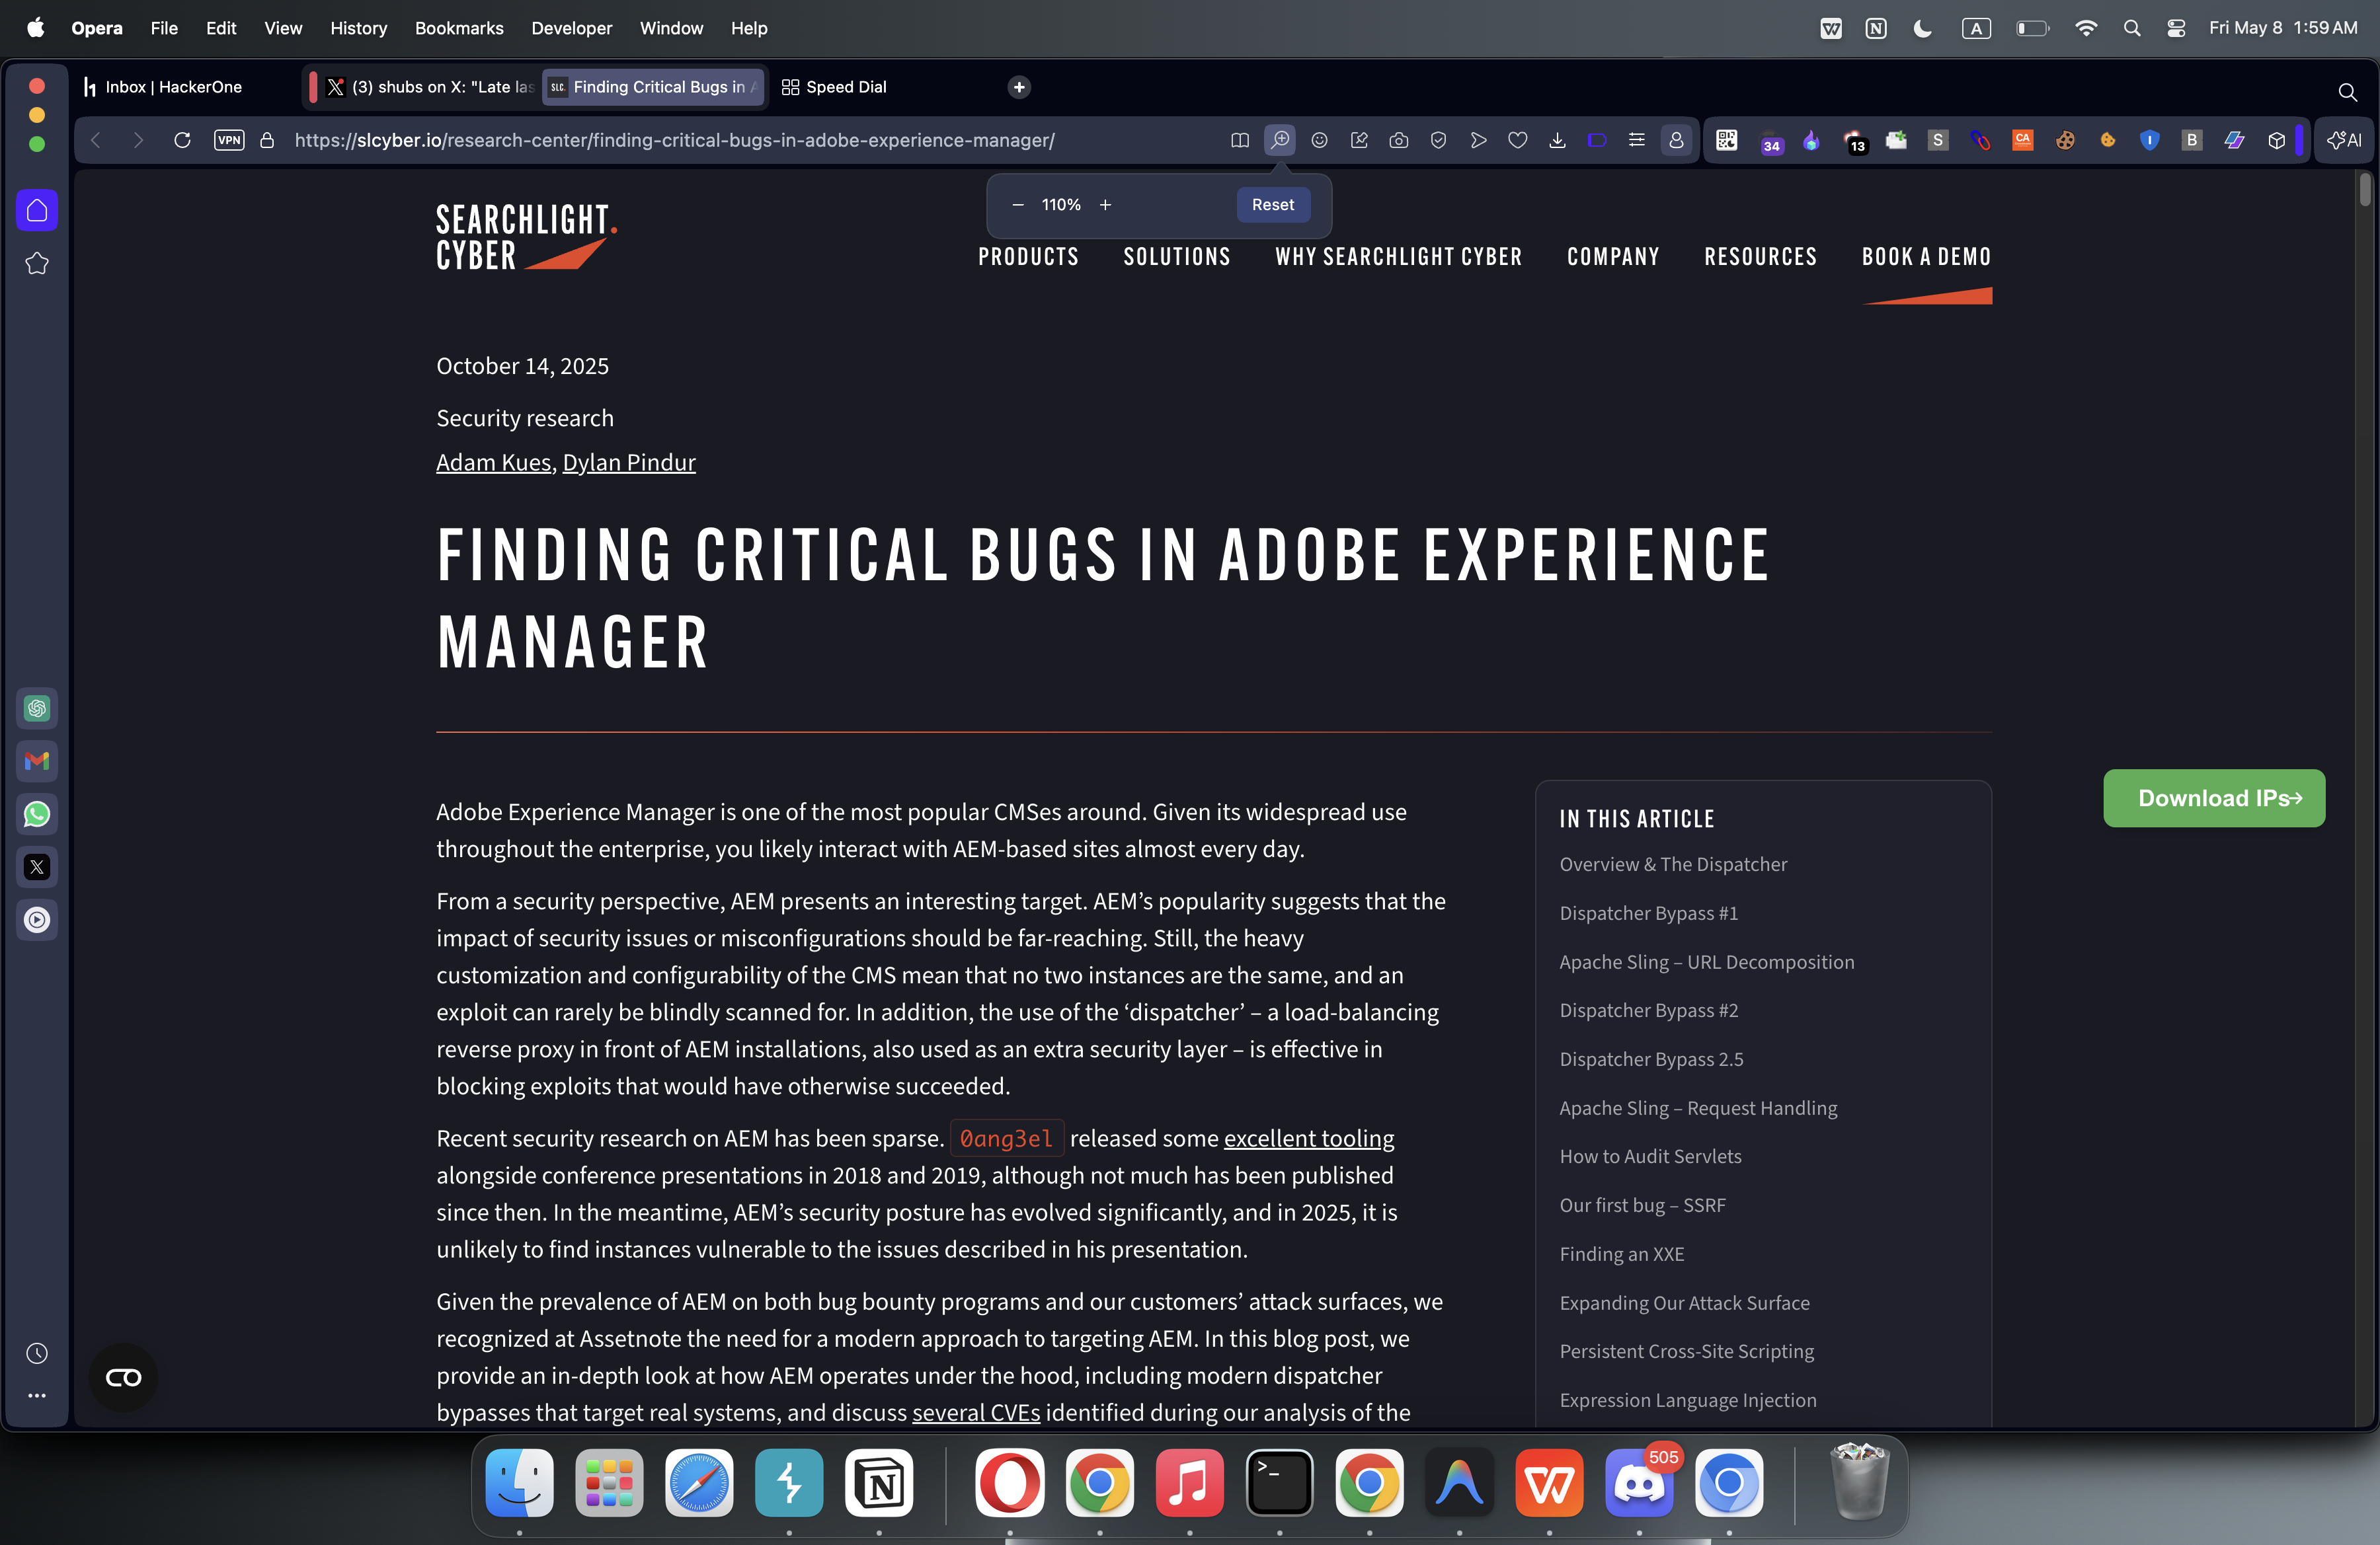This screenshot has height=1545, width=2380.
Task: Open the Developer menu
Action: click(x=571, y=28)
